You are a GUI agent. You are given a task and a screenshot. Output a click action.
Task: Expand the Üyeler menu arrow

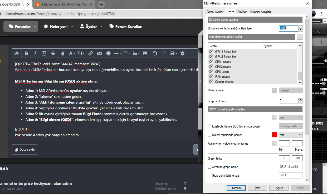pyautogui.click(x=101, y=27)
